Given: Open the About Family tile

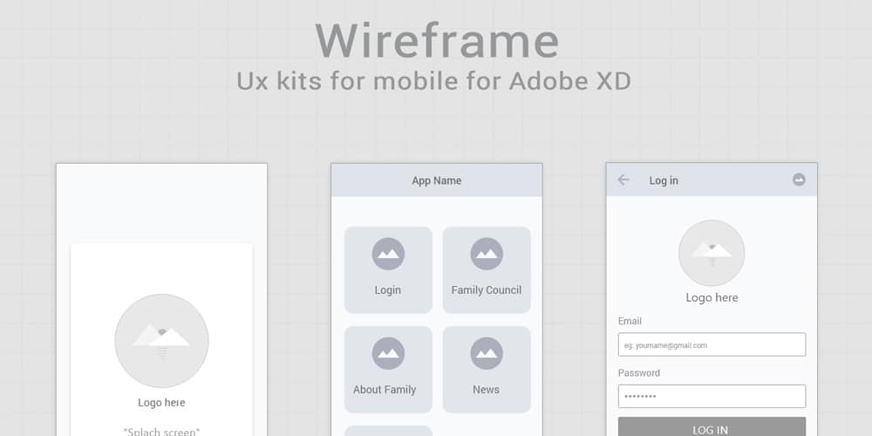Looking at the screenshot, I should pos(388,369).
